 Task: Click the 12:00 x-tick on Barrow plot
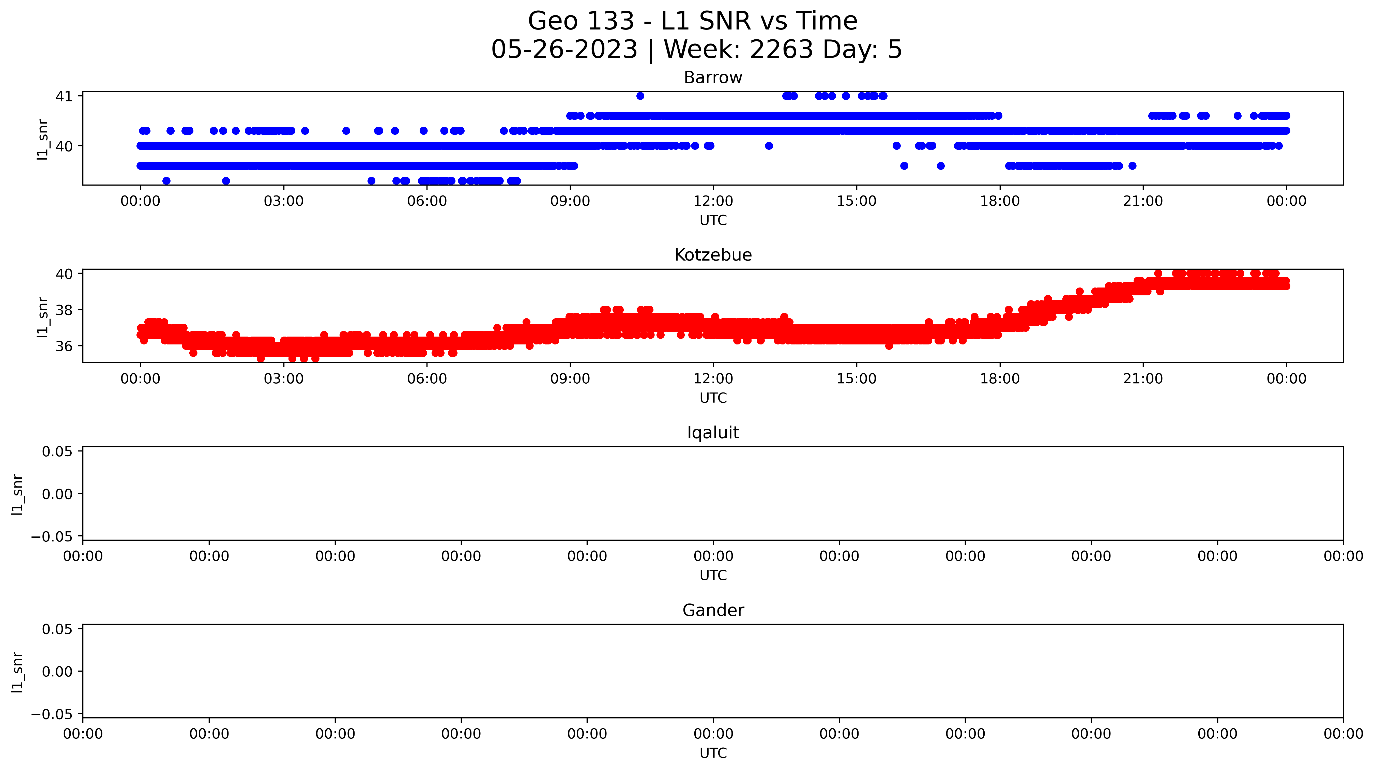coord(713,201)
